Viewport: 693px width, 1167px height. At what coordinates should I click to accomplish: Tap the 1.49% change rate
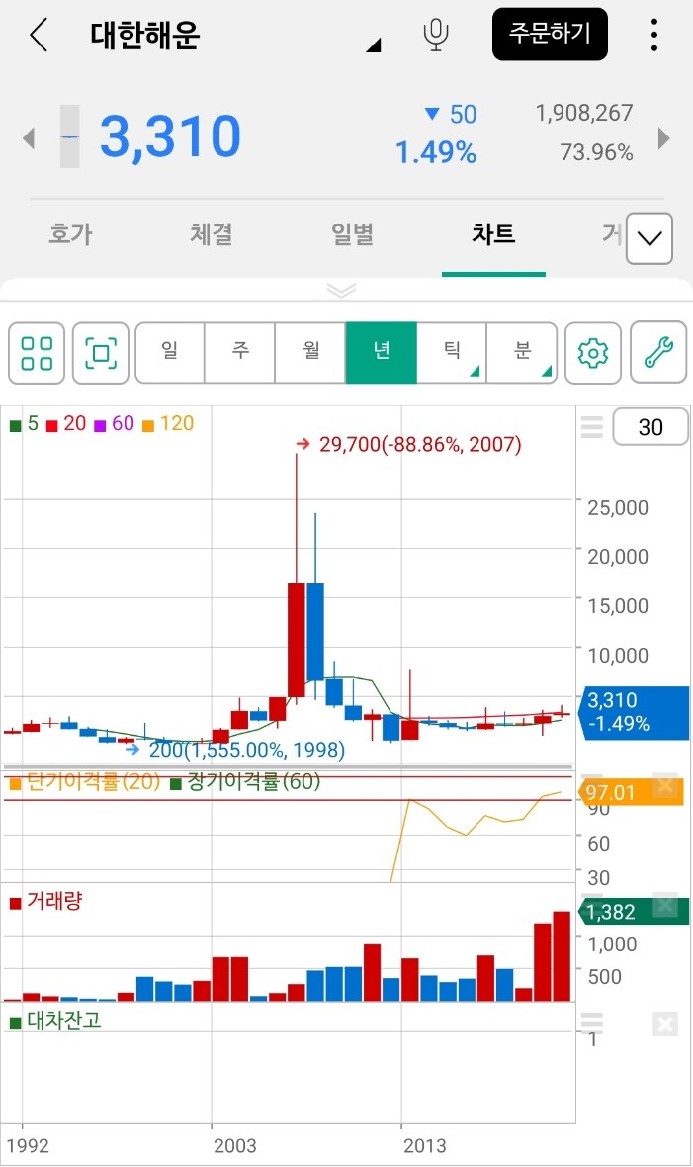[x=435, y=153]
